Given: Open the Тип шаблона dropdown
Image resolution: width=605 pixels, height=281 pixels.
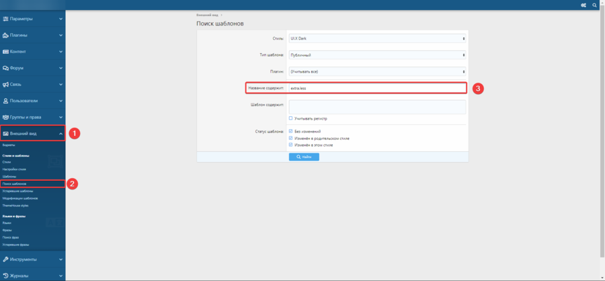Looking at the screenshot, I should tap(377, 55).
